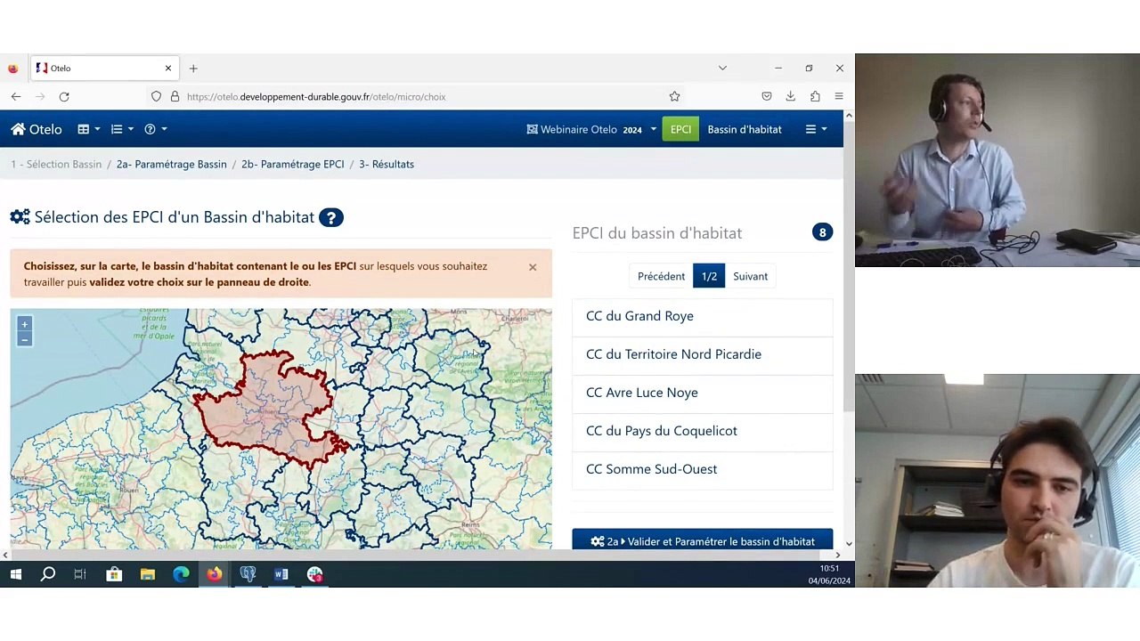This screenshot has width=1140, height=641.
Task: Click the EPCI count badge 8
Action: [822, 232]
